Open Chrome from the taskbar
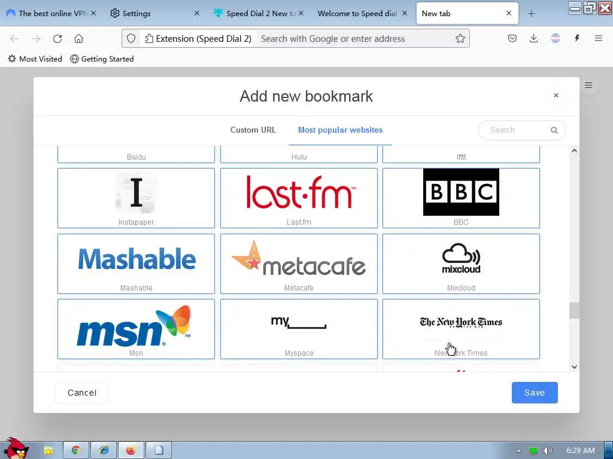 (76, 450)
